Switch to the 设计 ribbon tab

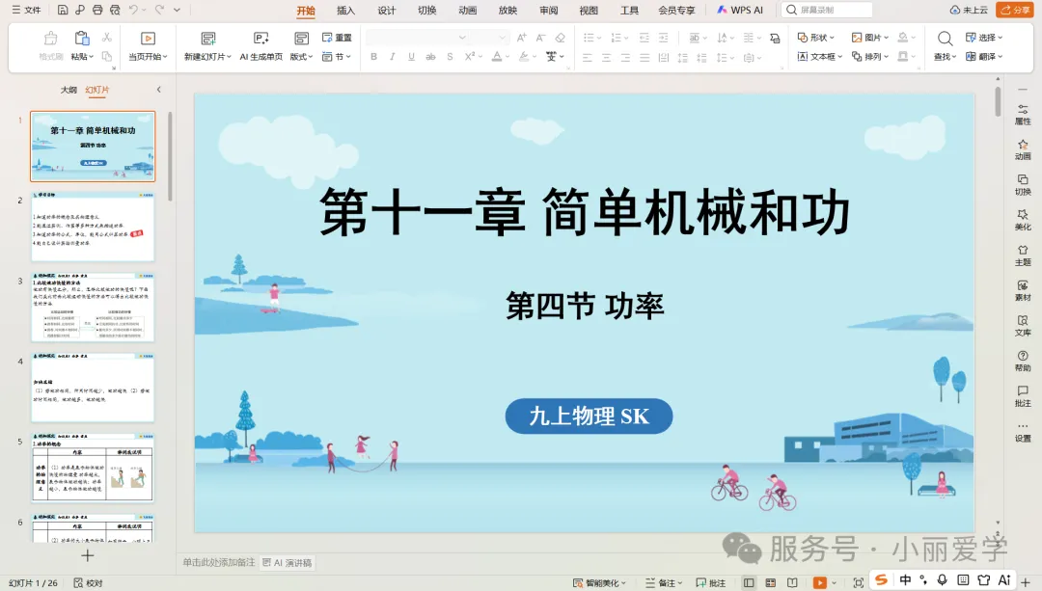386,10
